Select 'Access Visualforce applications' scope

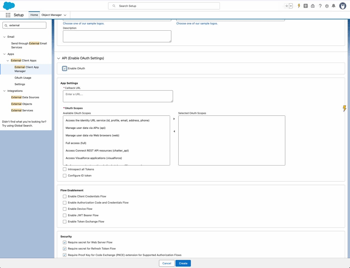pos(94,158)
